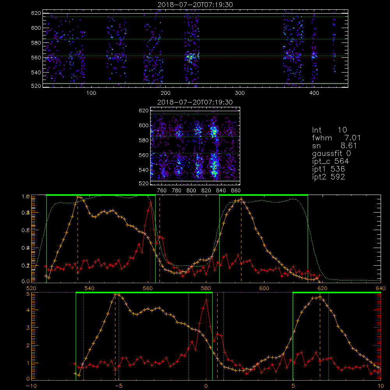Click the red peak at 0 in the lower profile plot
The height and width of the screenshot is (390, 390).
(206, 300)
